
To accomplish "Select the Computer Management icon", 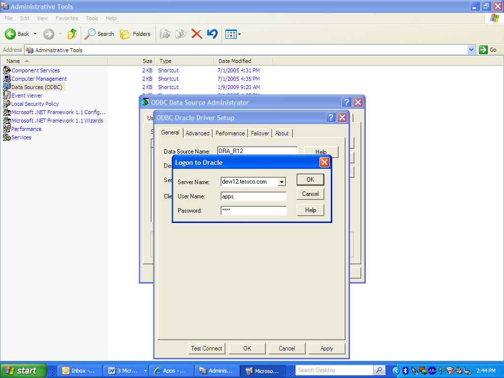I will click(x=7, y=78).
